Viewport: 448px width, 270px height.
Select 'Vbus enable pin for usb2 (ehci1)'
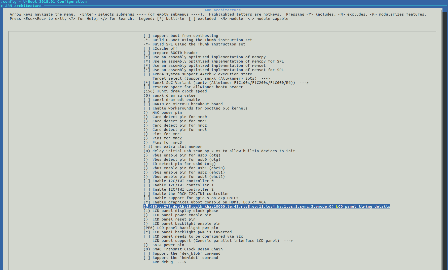[184, 172]
